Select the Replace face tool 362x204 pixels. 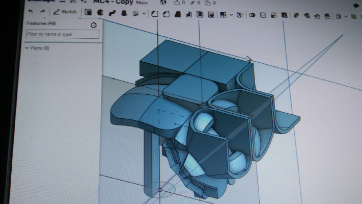[x=327, y=16]
